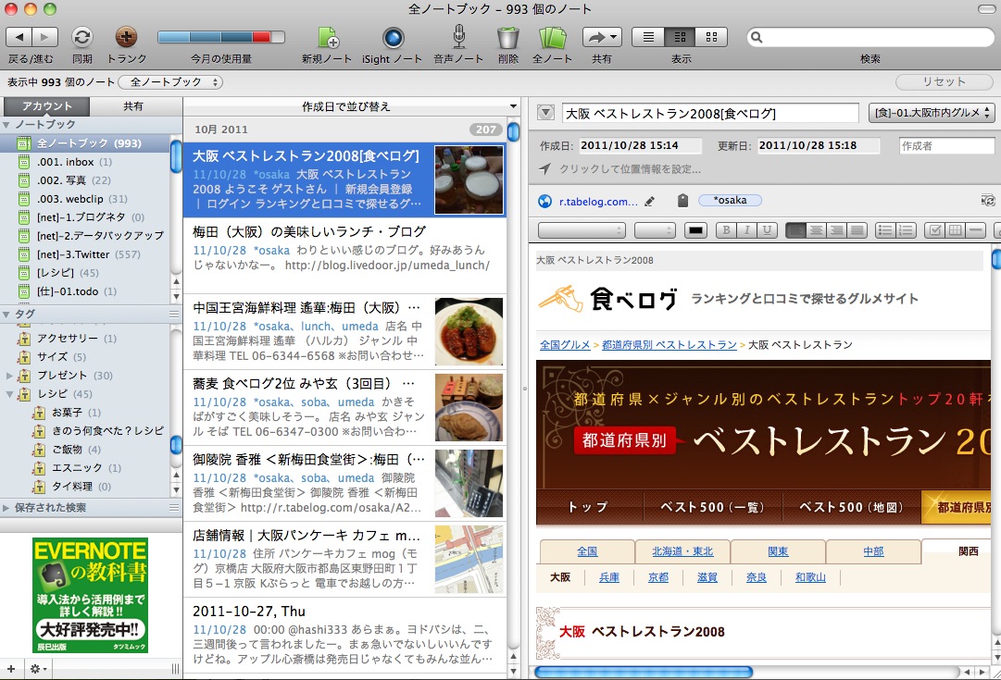
Task: Click the plus button at the sidebar bottom
Action: pyautogui.click(x=11, y=669)
